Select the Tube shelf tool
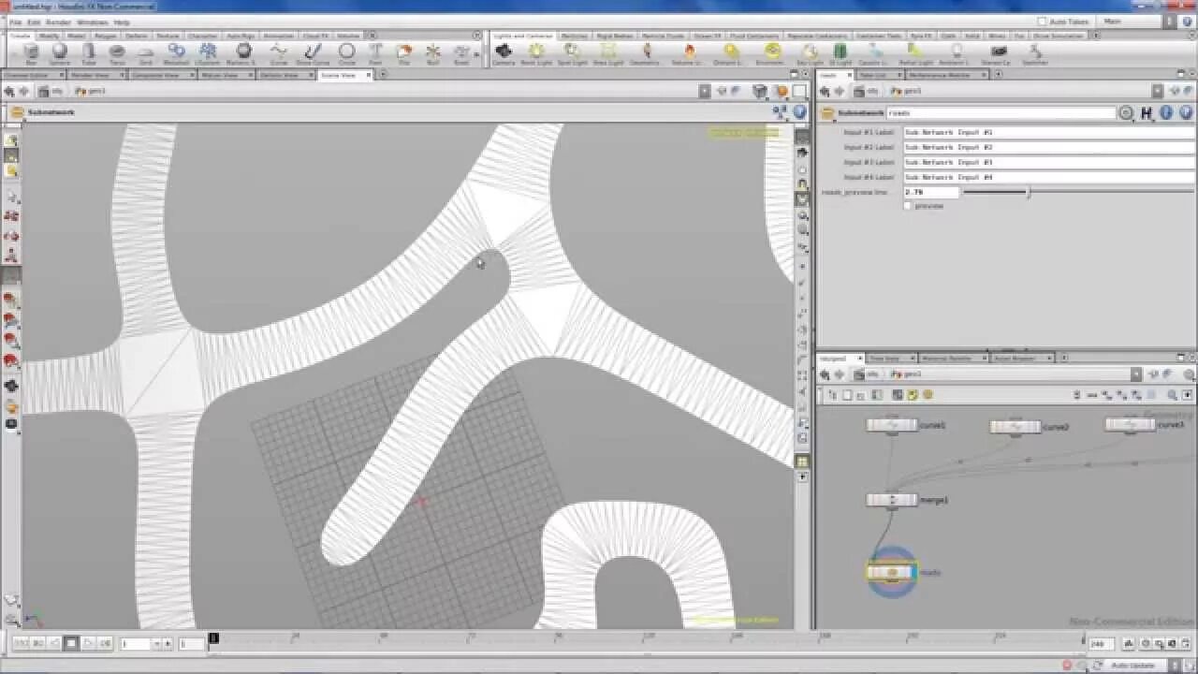 pyautogui.click(x=88, y=53)
